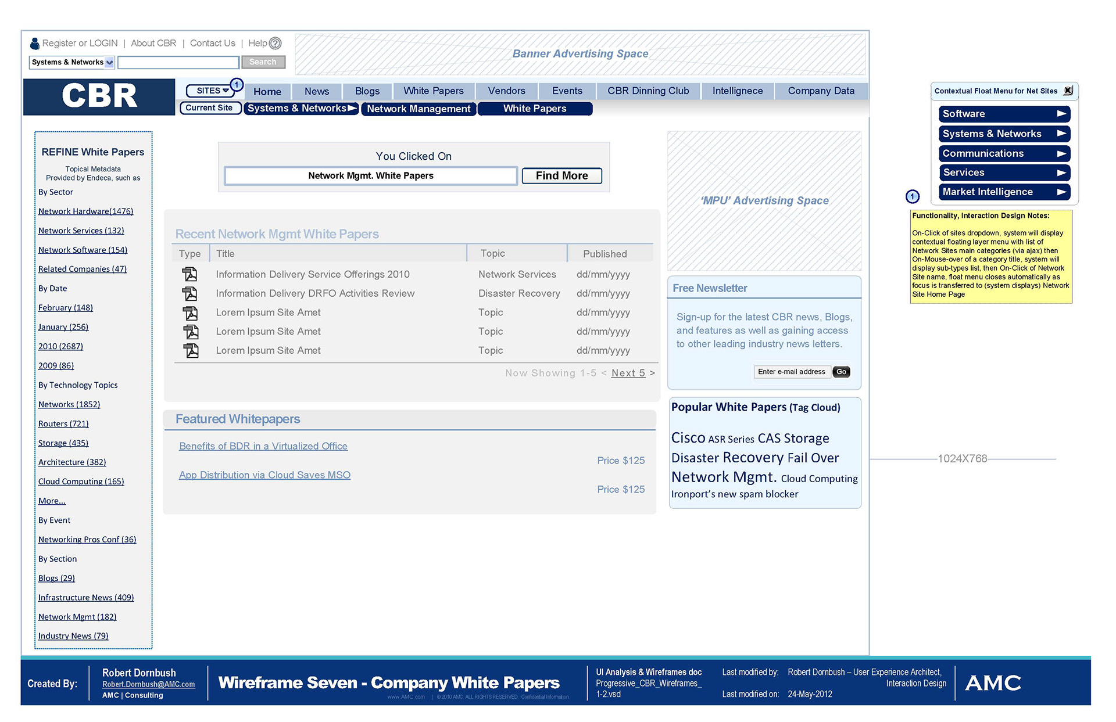Switch to the Blogs tab
1116x722 pixels.
coord(367,91)
